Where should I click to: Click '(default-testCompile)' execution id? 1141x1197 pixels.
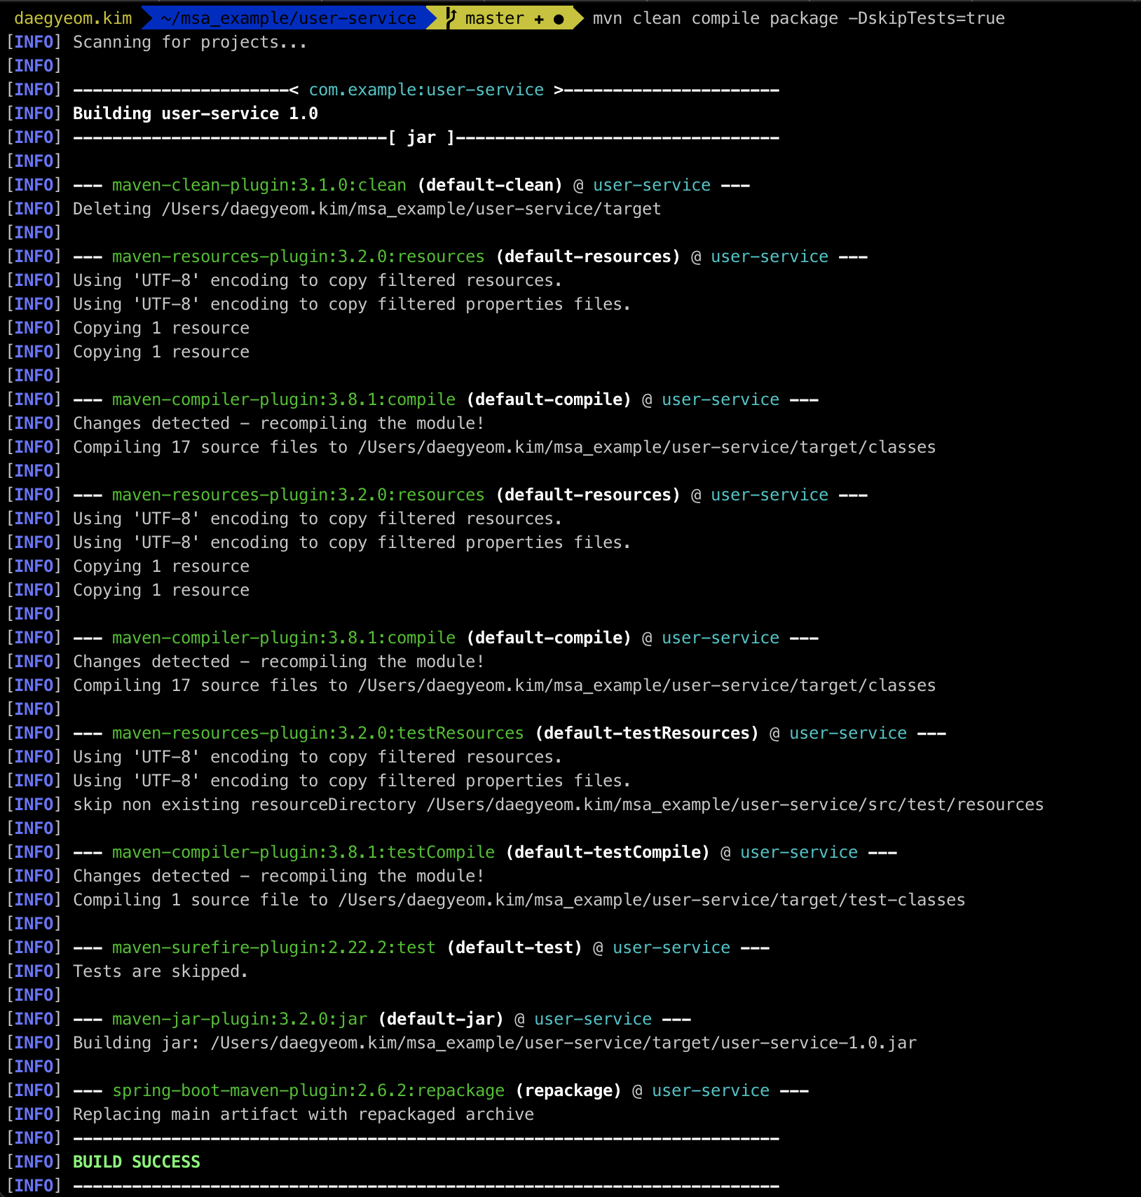click(608, 852)
